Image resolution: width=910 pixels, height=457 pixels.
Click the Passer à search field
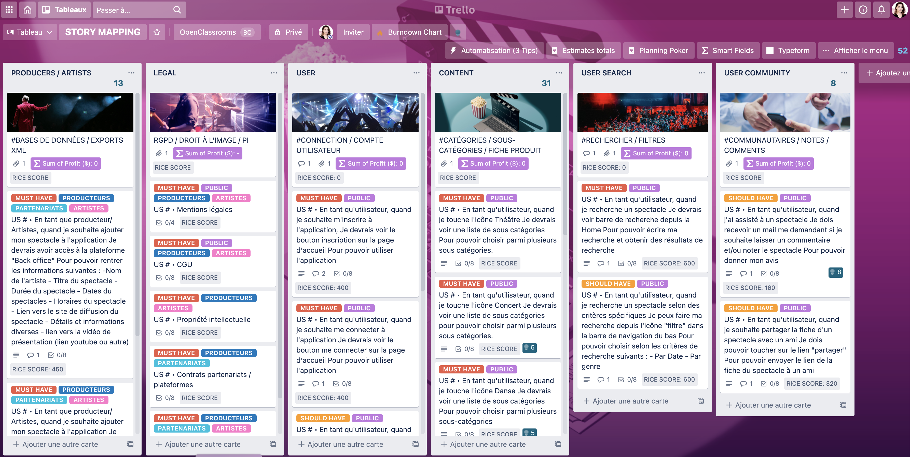tap(134, 10)
